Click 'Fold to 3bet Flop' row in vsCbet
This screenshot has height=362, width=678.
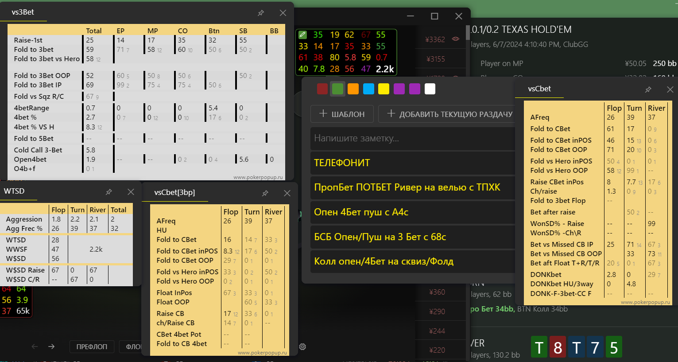(x=558, y=201)
